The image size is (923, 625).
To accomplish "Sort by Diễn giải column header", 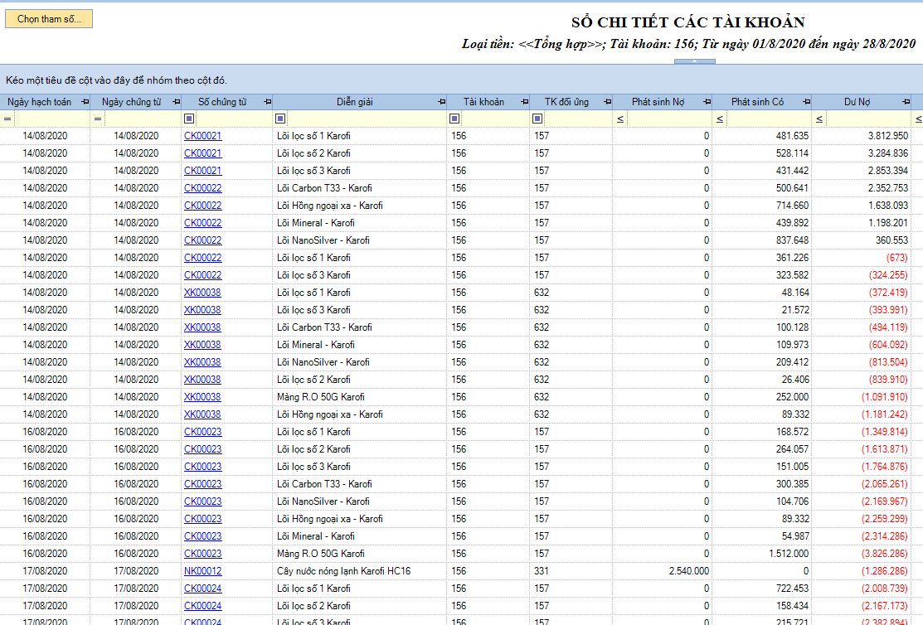I will pyautogui.click(x=354, y=102).
